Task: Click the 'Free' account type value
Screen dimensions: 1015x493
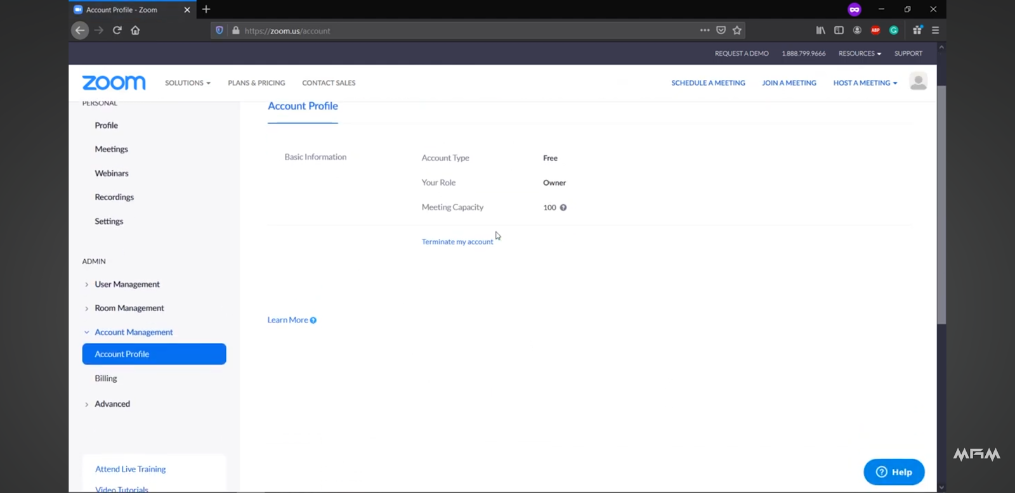Action: 550,158
